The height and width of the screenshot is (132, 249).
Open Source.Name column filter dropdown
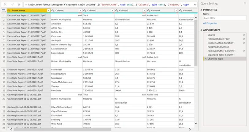[x=48, y=10]
